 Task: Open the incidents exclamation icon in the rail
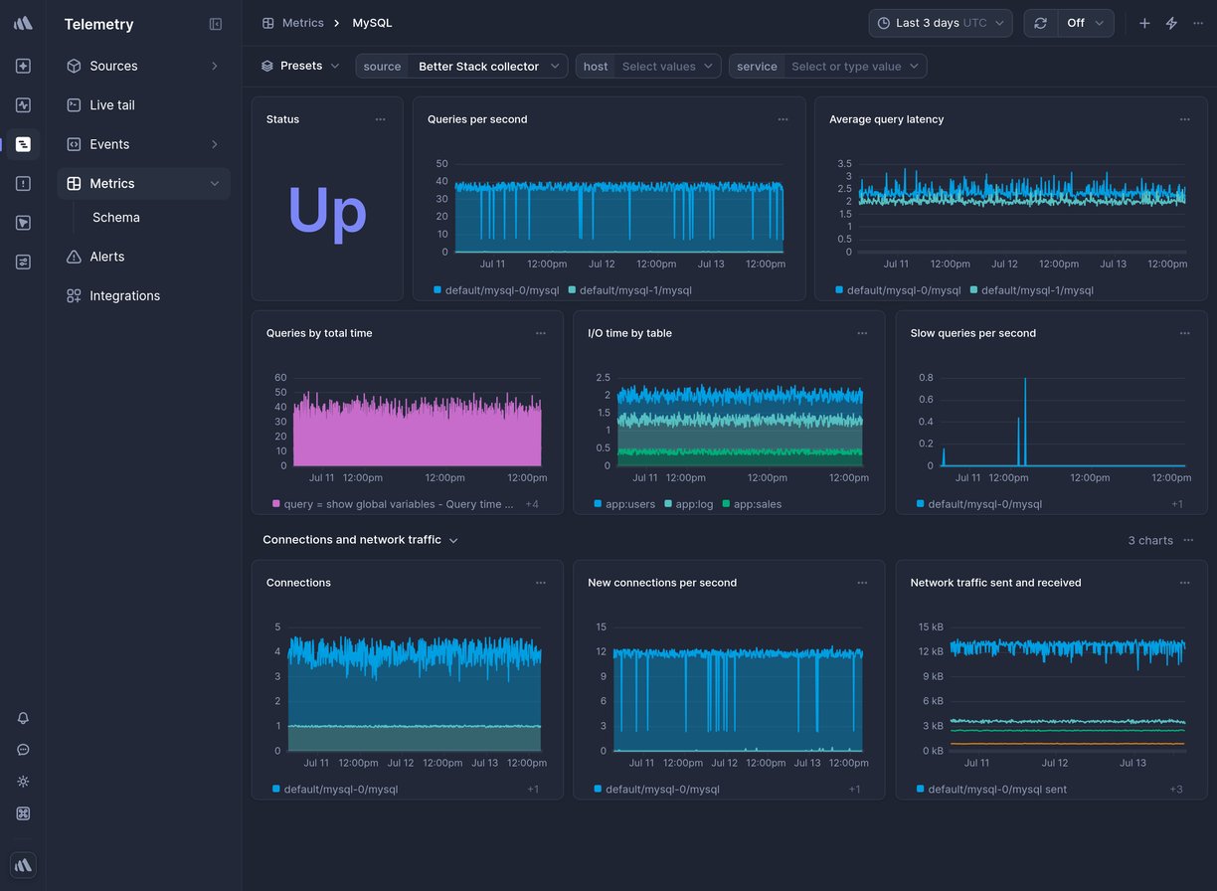[23, 183]
